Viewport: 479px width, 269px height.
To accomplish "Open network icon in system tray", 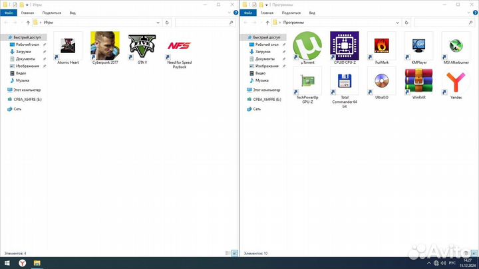I will point(436,263).
